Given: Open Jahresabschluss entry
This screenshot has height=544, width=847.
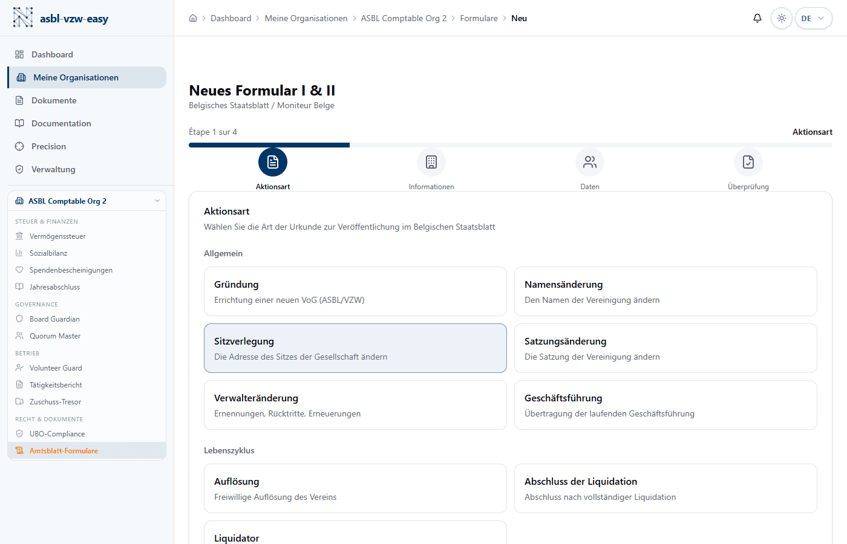Looking at the screenshot, I should click(87, 287).
